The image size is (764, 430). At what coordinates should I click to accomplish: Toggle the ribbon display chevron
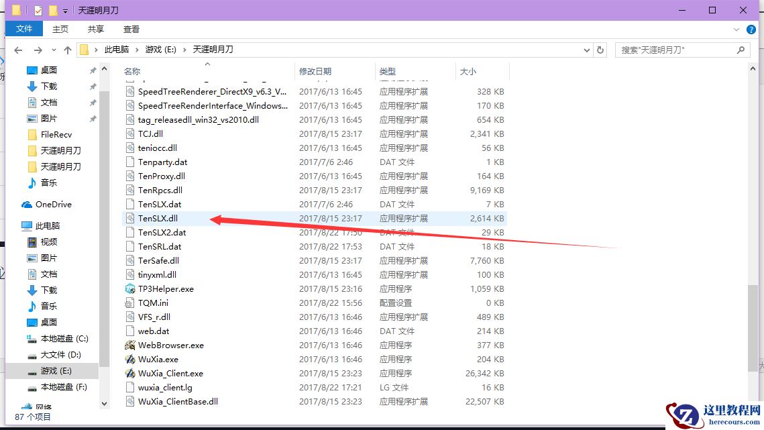click(736, 29)
